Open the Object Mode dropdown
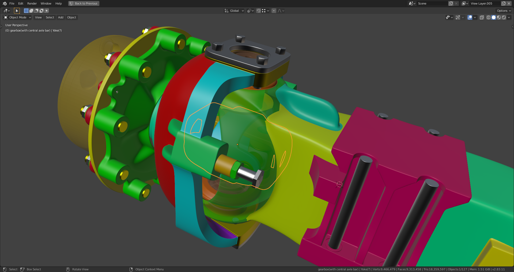 [x=17, y=17]
